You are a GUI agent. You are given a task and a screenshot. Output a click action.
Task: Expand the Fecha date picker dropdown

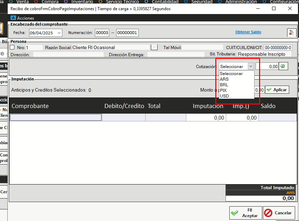(58, 33)
